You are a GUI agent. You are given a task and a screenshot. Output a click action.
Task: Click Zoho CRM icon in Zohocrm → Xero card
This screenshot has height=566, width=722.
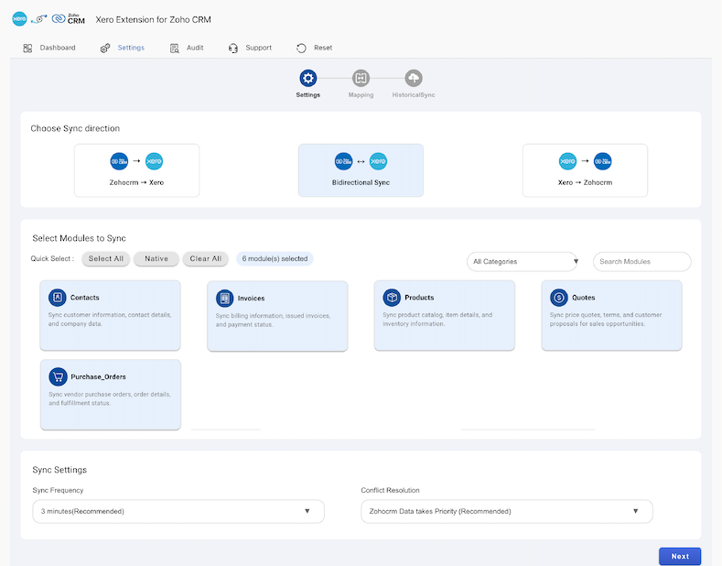click(x=119, y=161)
